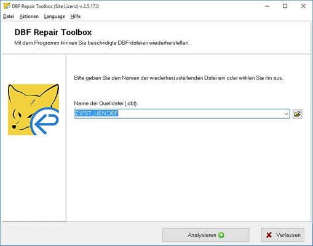Click the blue restore arrow on the fox logo
The height and width of the screenshot is (246, 313).
tap(45, 121)
